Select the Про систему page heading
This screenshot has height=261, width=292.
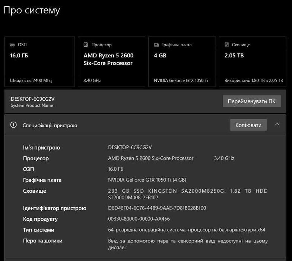point(32,10)
